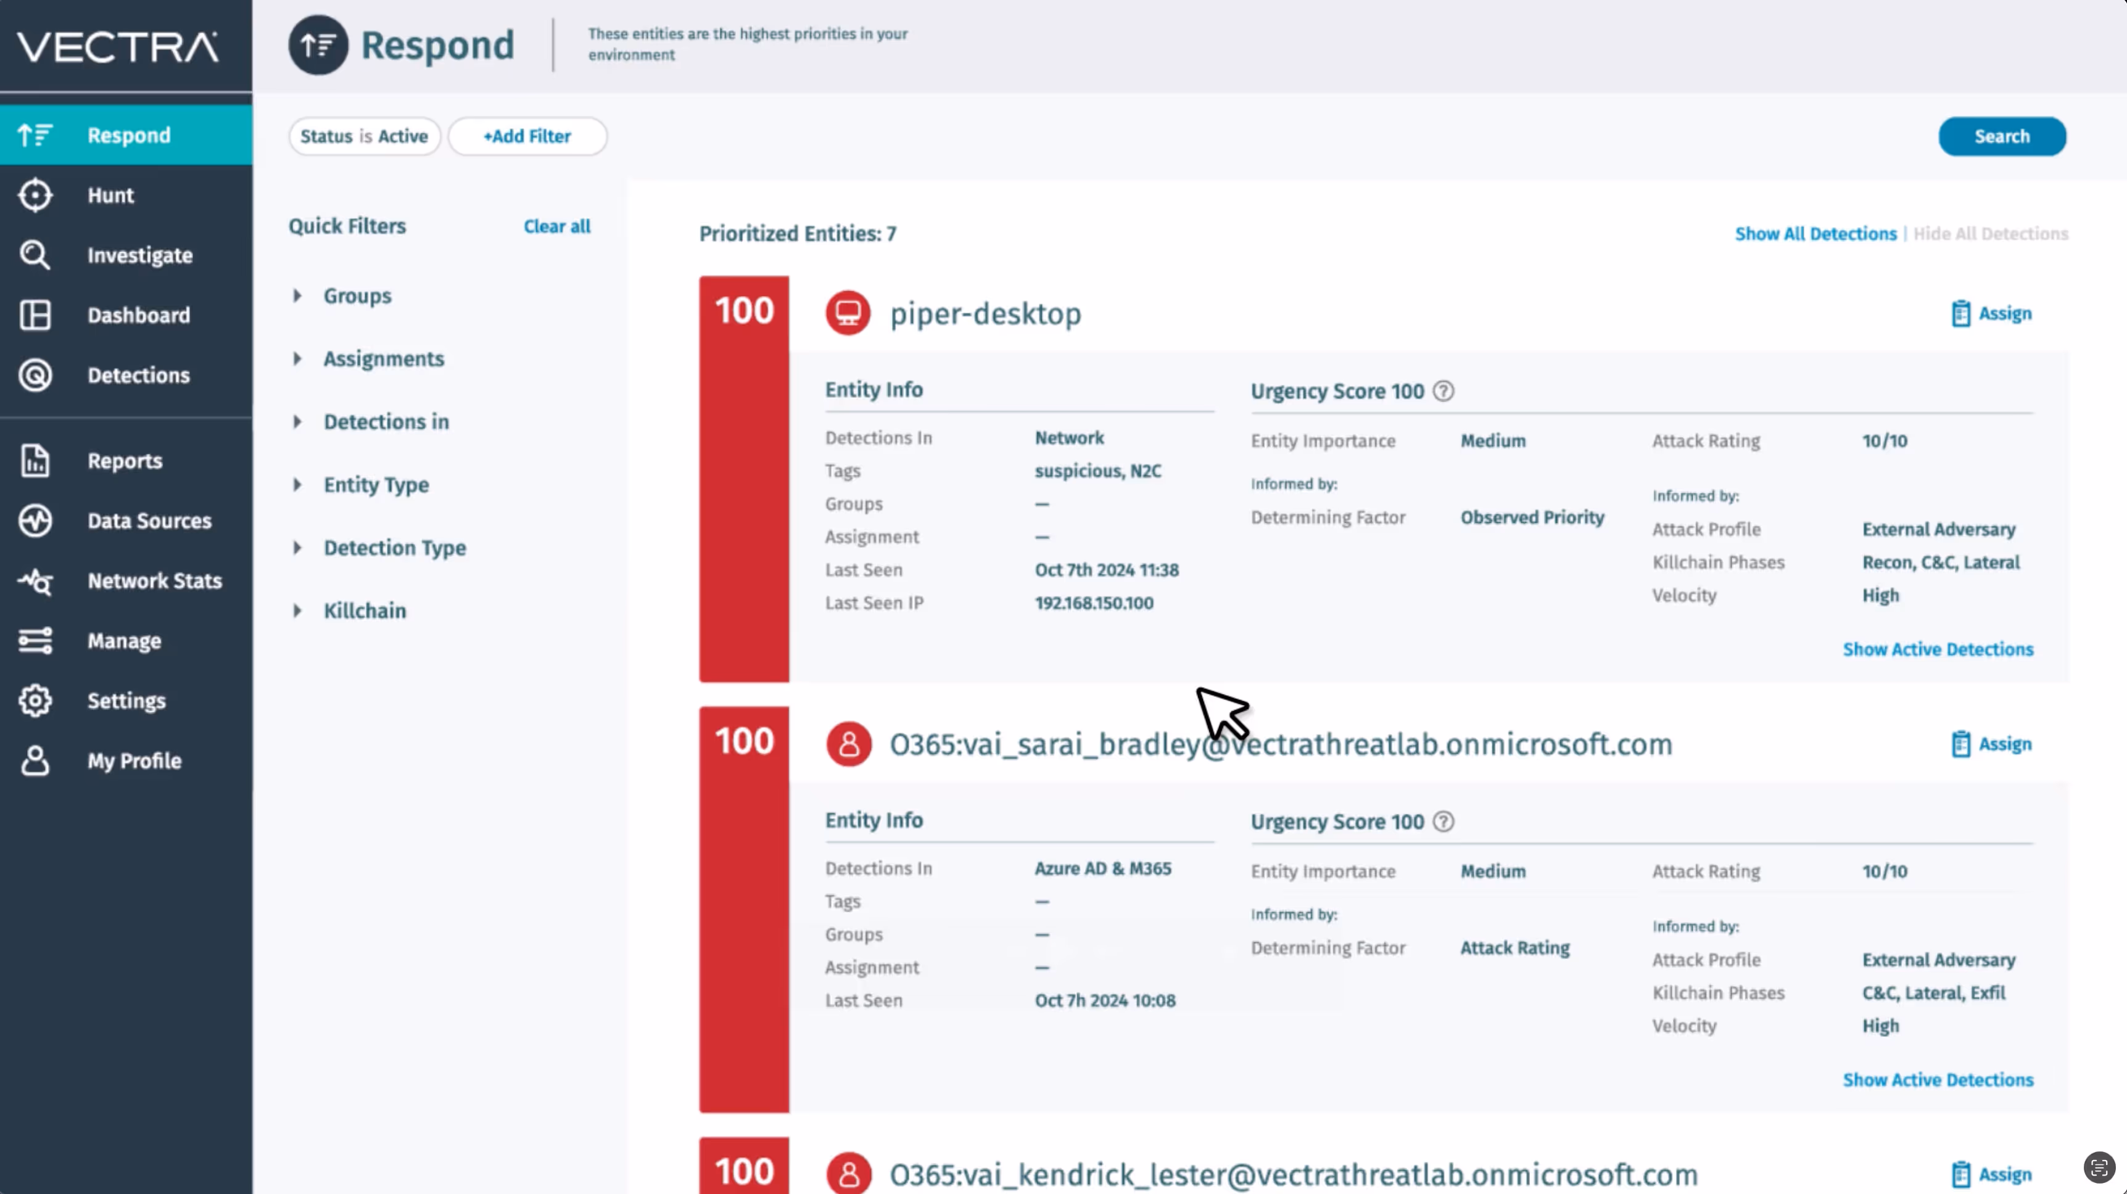The image size is (2127, 1194).
Task: Open the Reports page
Action: coord(125,461)
